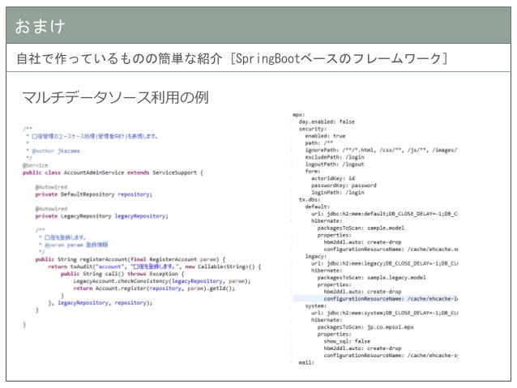517x388 pixels.
Task: Click the "enabled: true" YAML line
Action: (x=325, y=136)
